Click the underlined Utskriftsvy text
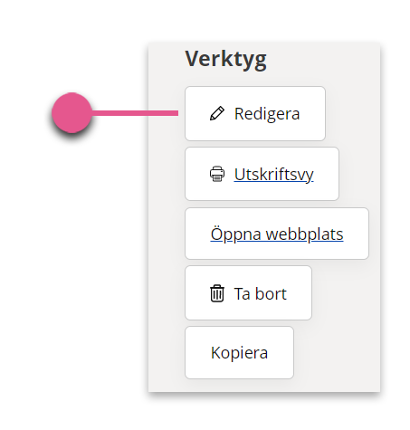Screen dimensions: 410x430 point(274,175)
